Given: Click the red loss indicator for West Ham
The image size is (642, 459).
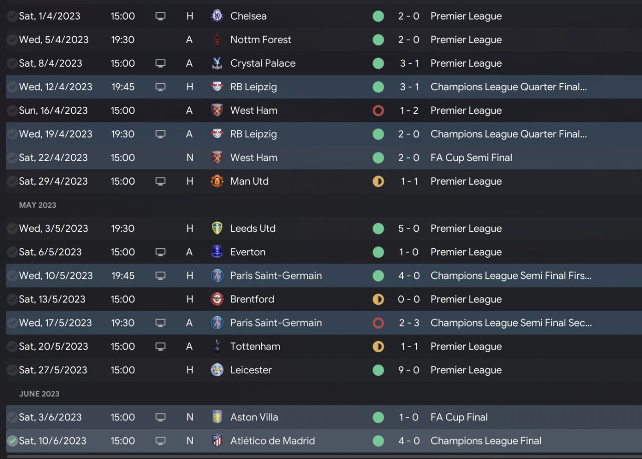Looking at the screenshot, I should [378, 110].
